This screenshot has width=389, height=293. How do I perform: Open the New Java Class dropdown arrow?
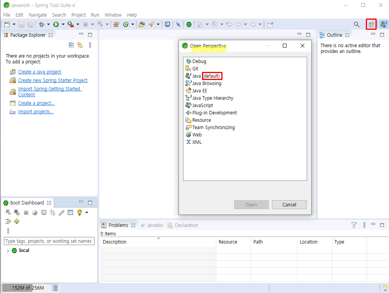132,24
